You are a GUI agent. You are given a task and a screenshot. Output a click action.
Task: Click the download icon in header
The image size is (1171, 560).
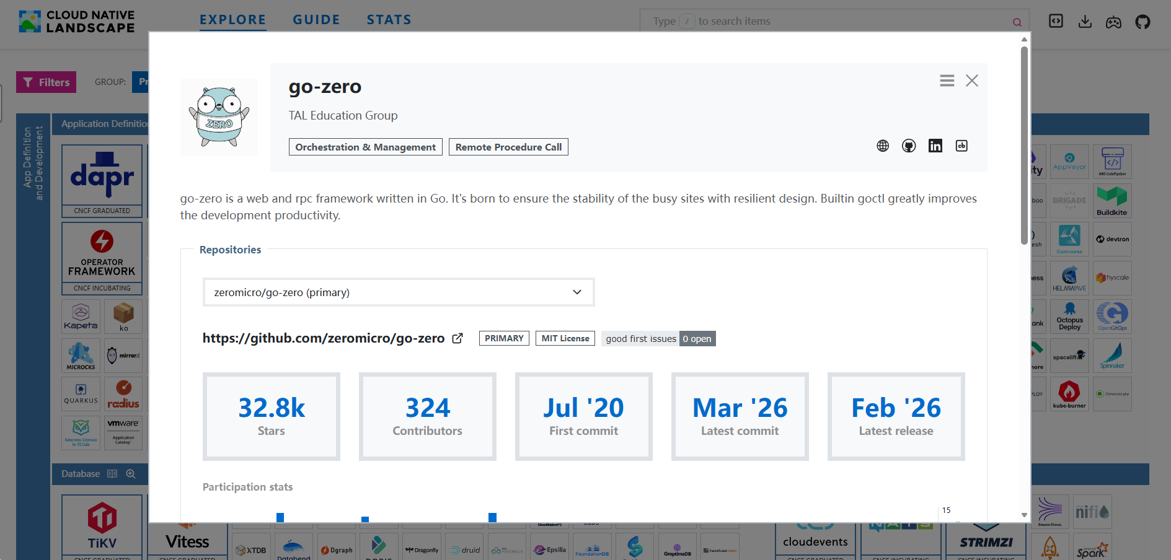(1085, 22)
